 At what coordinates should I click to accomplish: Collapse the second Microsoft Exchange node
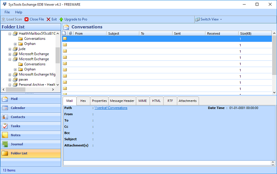coord(10,59)
